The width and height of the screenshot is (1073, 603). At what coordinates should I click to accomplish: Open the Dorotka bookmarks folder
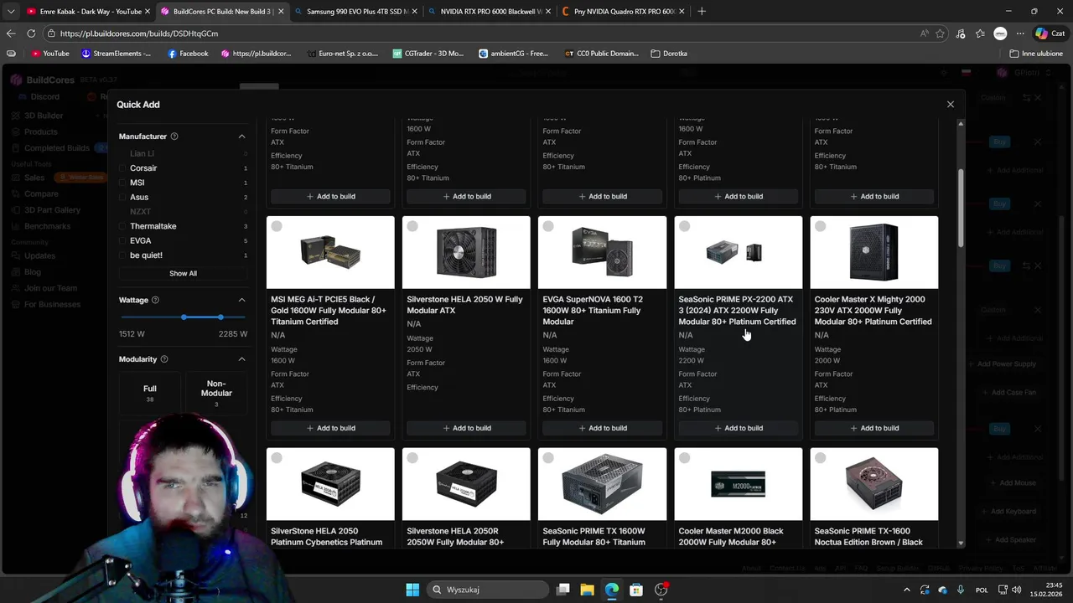(x=669, y=54)
